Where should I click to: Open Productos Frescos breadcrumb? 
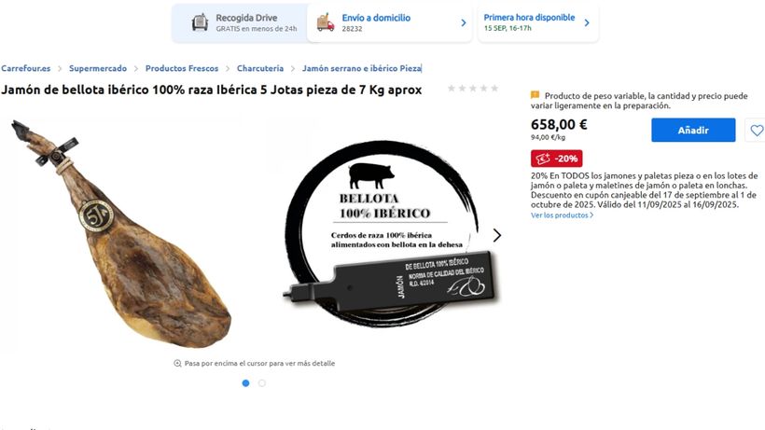pyautogui.click(x=182, y=68)
